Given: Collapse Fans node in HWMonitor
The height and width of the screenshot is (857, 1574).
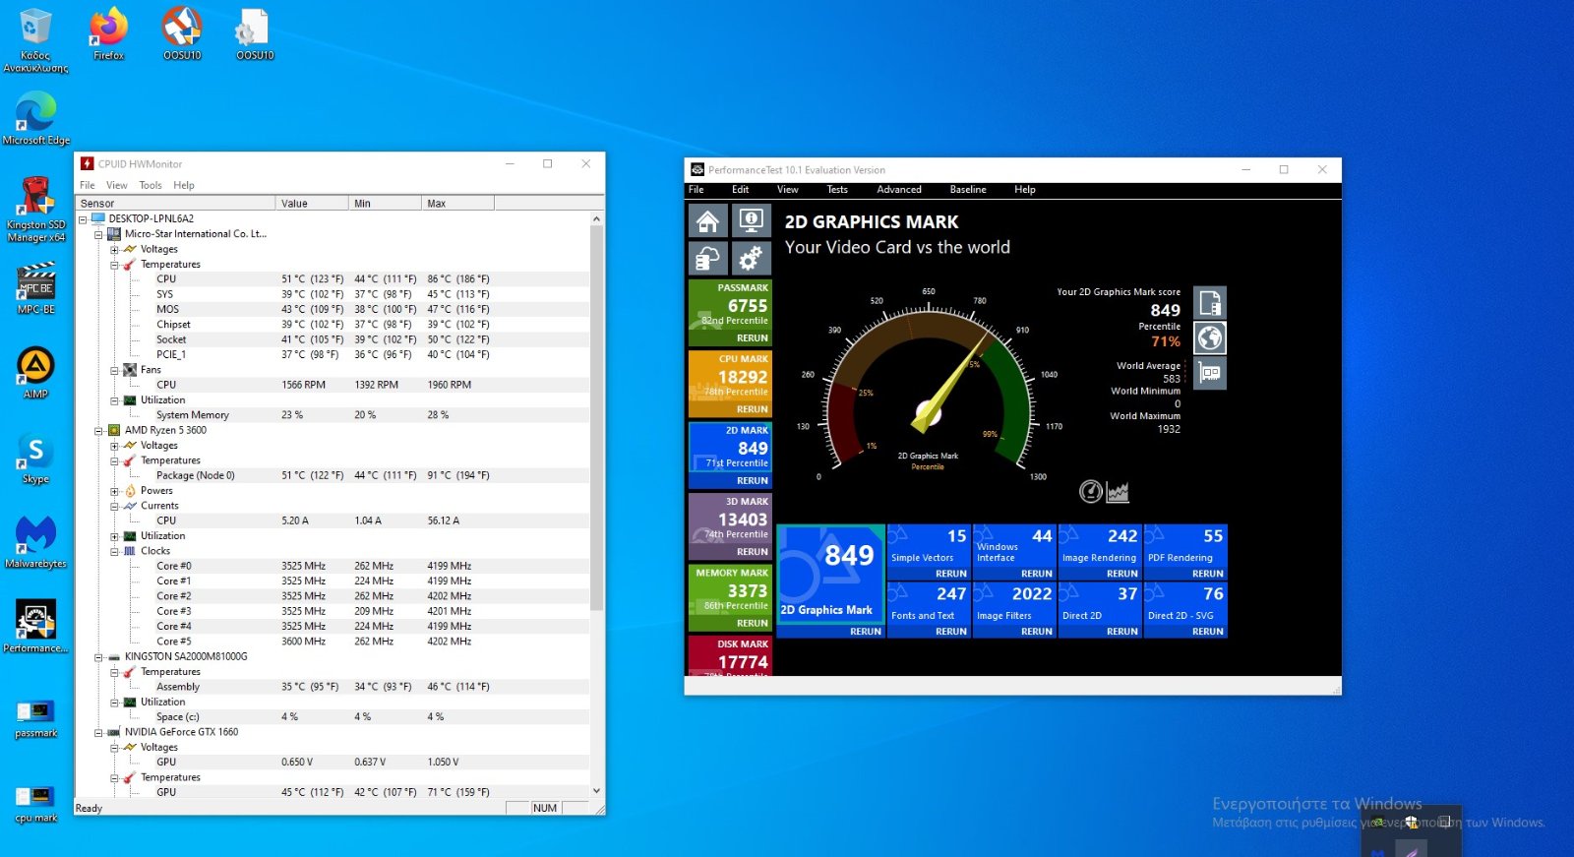Looking at the screenshot, I should (x=114, y=370).
